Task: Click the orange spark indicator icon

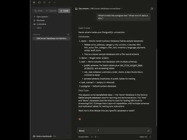Action: click(80, 119)
